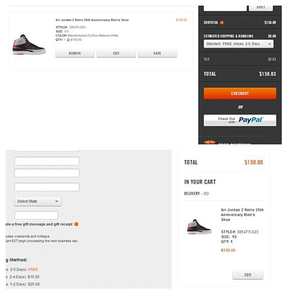
Task: Click the promo code input field
Action: [225, 8]
